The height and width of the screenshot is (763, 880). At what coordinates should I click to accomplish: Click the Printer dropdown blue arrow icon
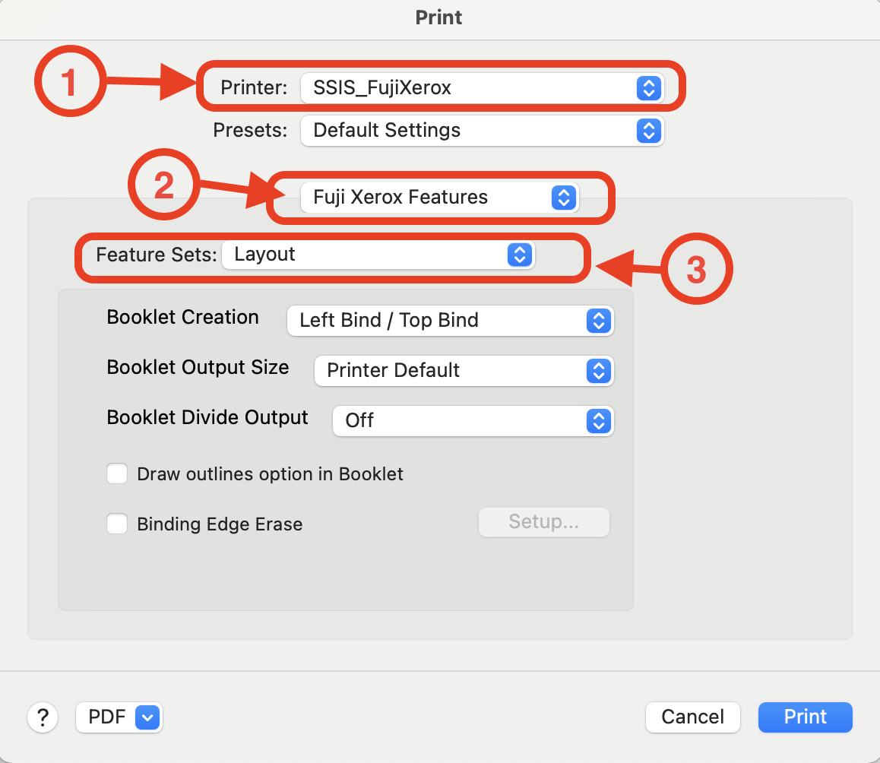(647, 88)
